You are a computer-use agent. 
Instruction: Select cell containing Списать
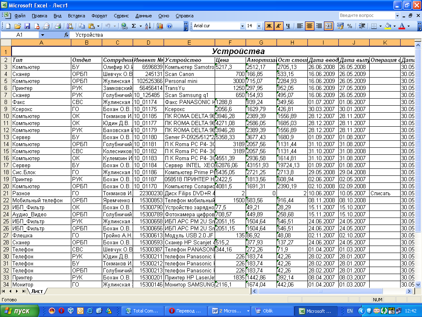(385, 193)
